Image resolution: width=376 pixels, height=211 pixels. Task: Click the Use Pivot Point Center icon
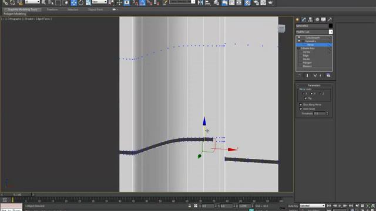point(111,2)
